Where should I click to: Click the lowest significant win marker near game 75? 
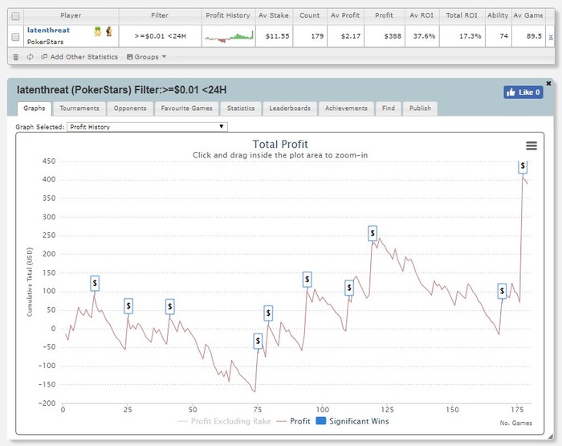click(258, 341)
